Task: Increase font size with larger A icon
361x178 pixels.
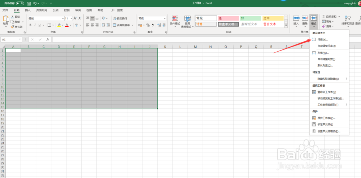Action: [75, 18]
